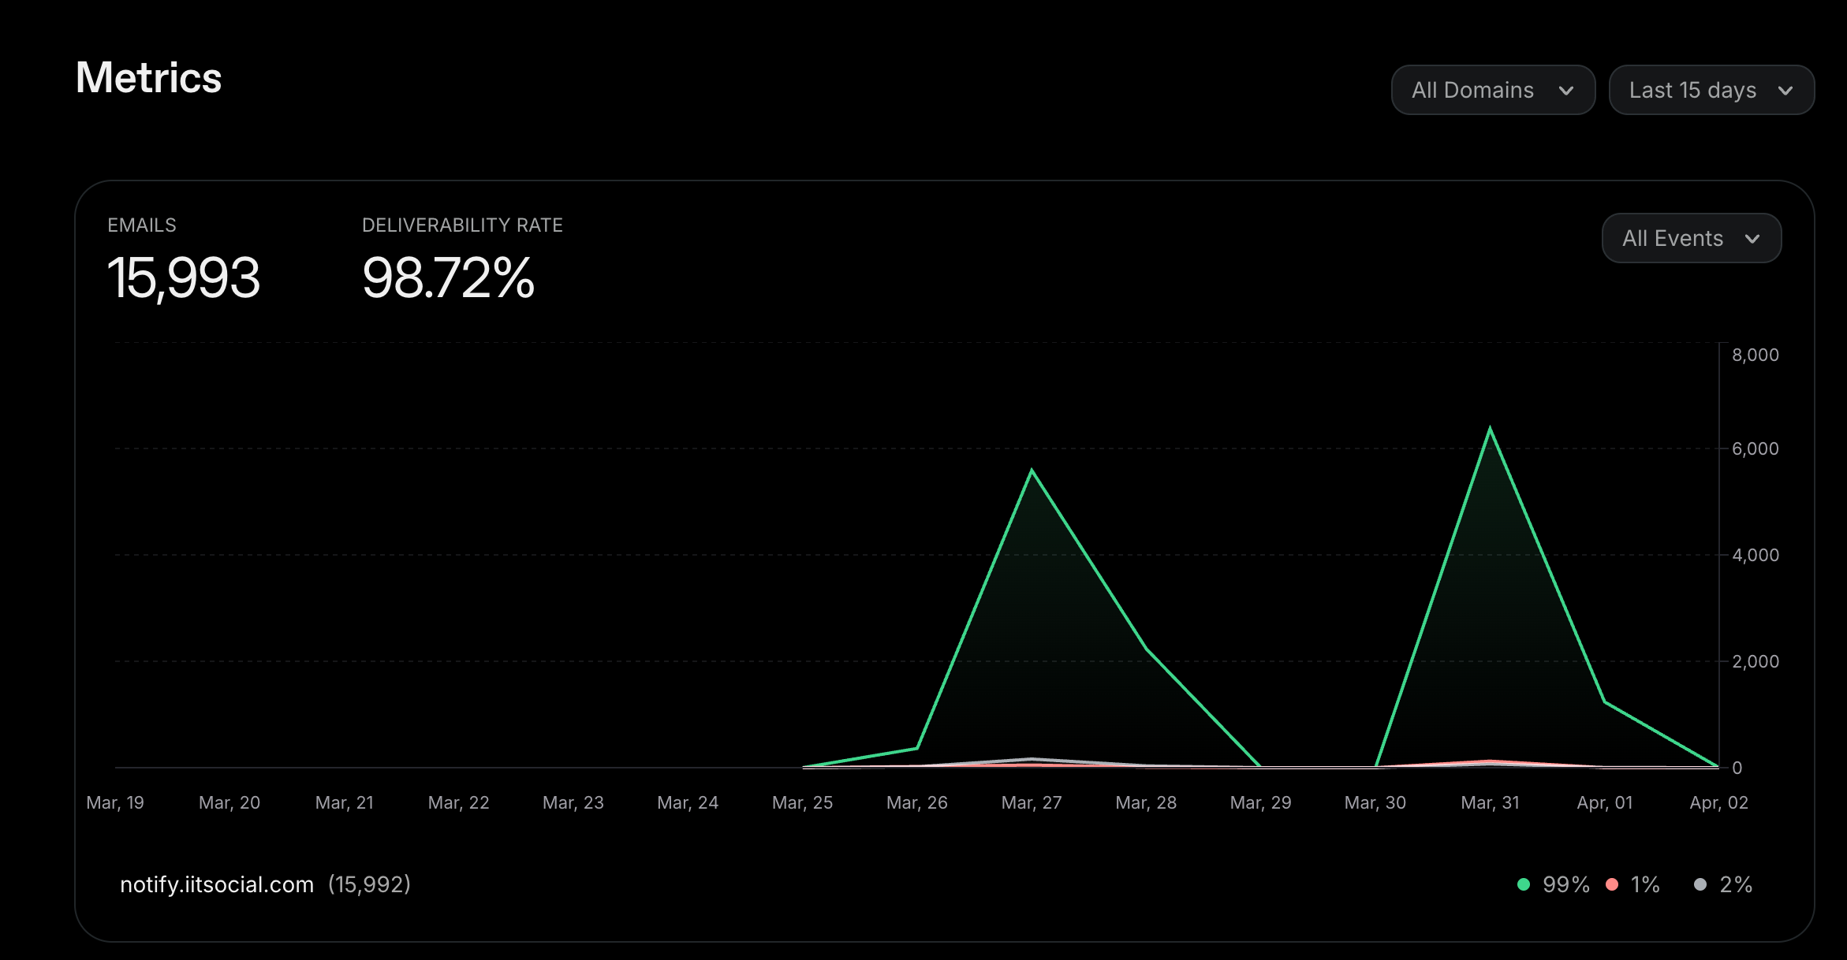The height and width of the screenshot is (960, 1847).
Task: Expand the All Events filter
Action: tap(1691, 238)
